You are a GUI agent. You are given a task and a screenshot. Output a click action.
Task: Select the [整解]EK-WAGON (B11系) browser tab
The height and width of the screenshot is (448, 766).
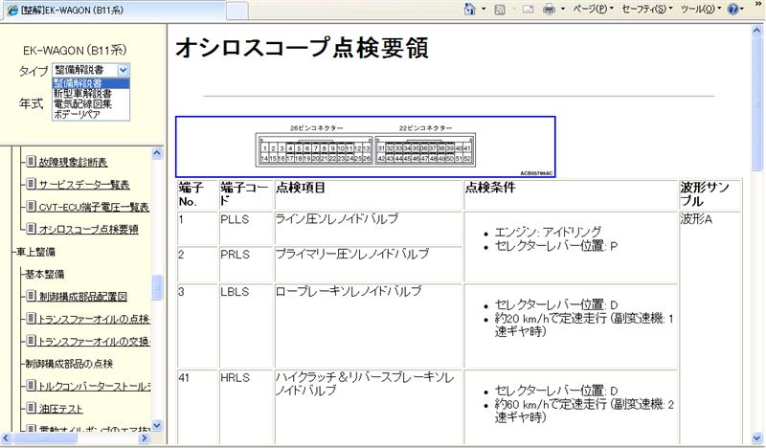click(113, 11)
